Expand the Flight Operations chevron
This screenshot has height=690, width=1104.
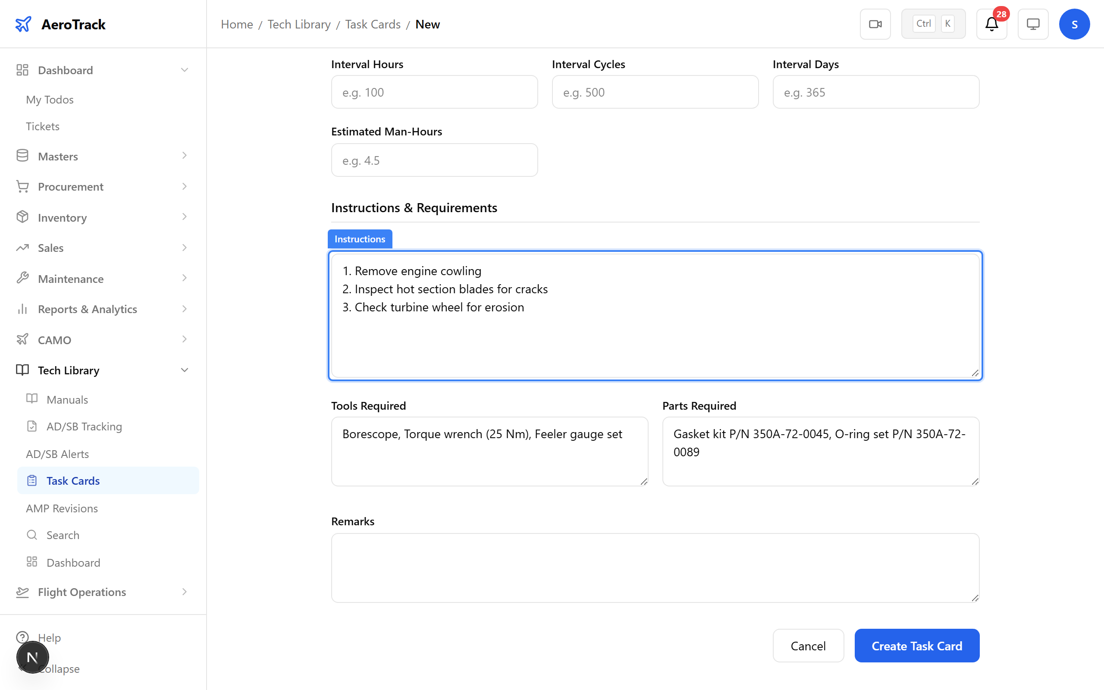184,592
